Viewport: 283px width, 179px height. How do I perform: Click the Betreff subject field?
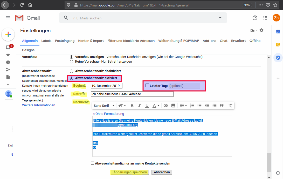click(132, 94)
